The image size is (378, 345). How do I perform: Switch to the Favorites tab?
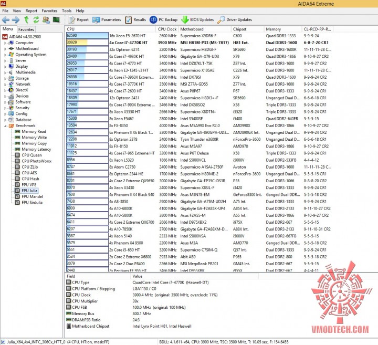(x=26, y=29)
